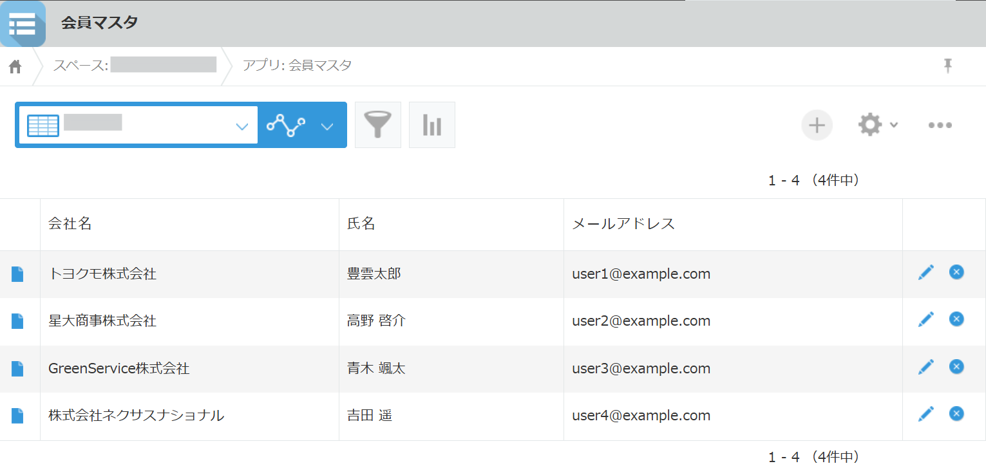Open the filter funnel icon
The image size is (986, 475).
coord(378,125)
